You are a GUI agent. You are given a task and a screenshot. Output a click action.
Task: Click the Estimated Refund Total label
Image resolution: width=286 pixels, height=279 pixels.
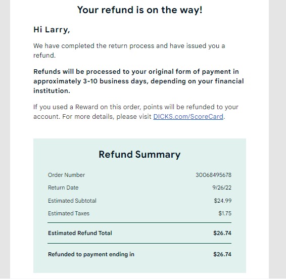(80, 233)
